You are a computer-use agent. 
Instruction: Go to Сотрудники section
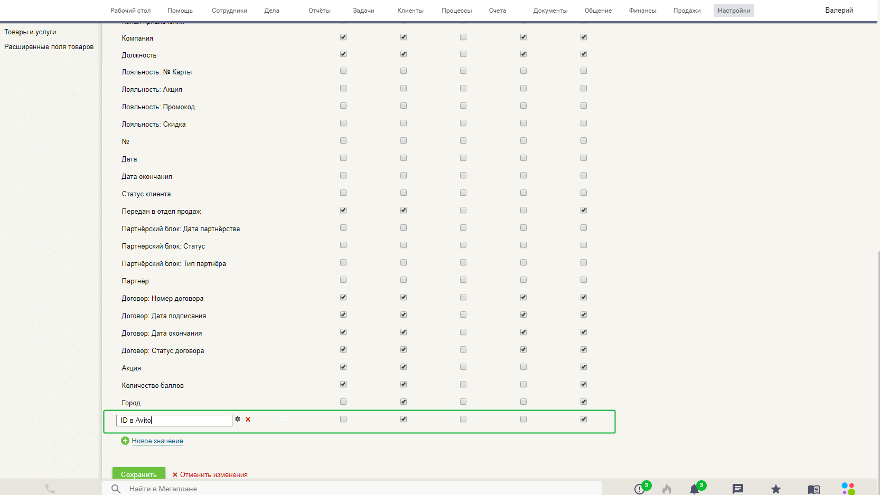coord(229,11)
